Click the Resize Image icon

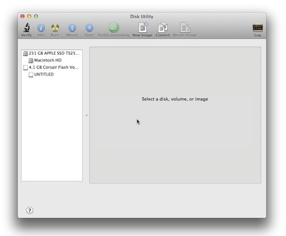[x=185, y=28]
